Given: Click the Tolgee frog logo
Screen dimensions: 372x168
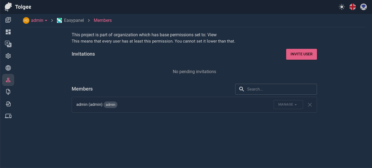Looking at the screenshot, I should [x=8, y=7].
